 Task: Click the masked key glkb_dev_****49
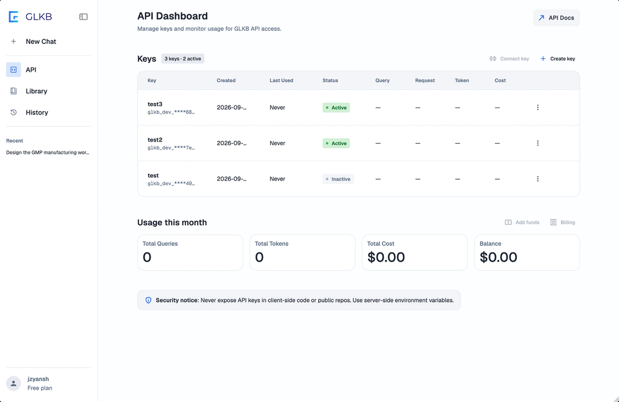click(171, 184)
